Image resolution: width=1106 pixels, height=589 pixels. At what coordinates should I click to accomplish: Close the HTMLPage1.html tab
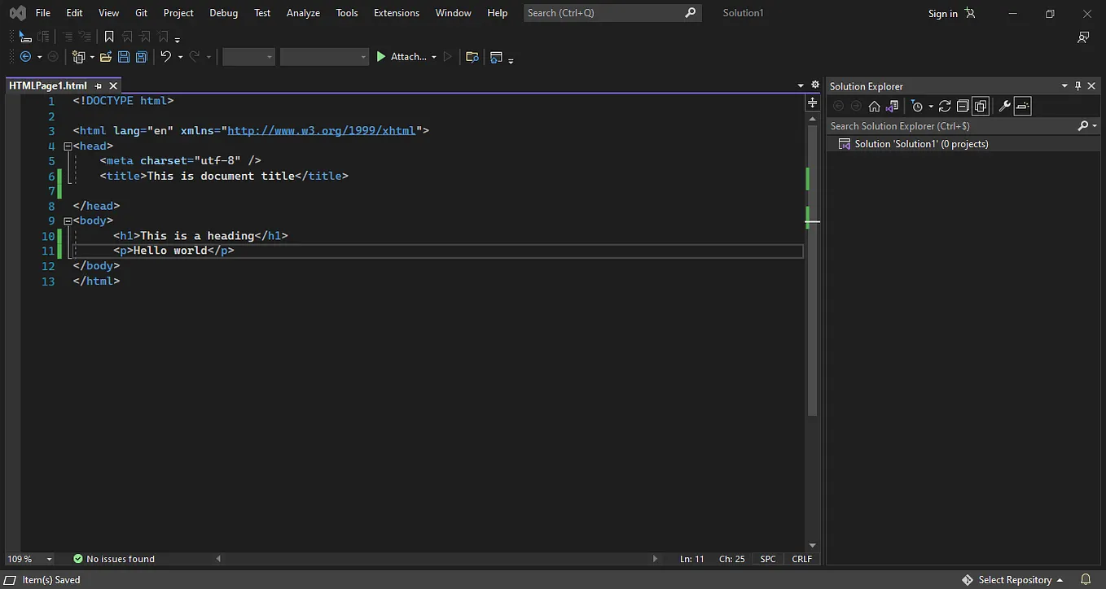(113, 85)
